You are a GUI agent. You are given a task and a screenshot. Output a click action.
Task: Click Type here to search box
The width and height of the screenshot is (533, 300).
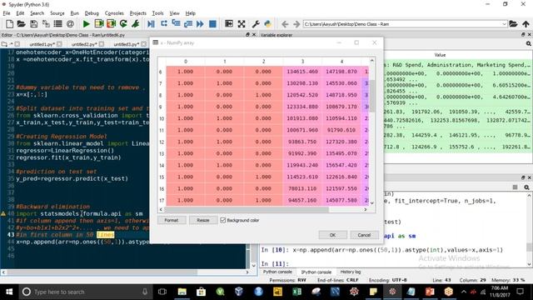[x=85, y=292]
